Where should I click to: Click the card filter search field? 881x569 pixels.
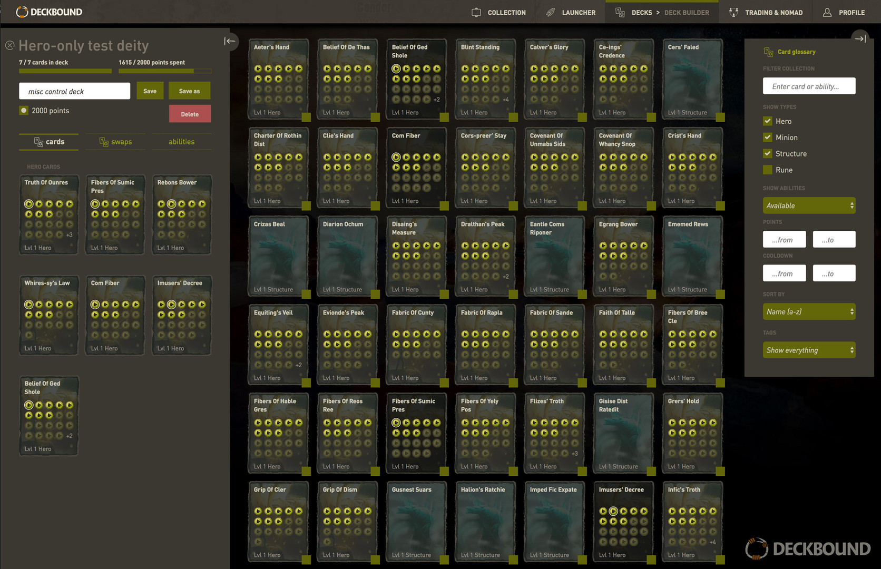809,86
